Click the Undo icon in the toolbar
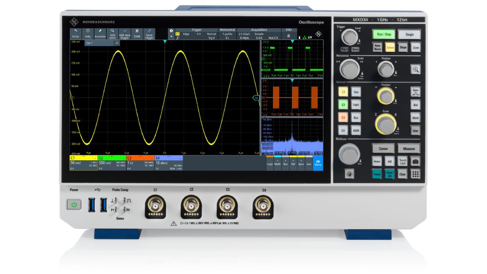 coord(76,33)
